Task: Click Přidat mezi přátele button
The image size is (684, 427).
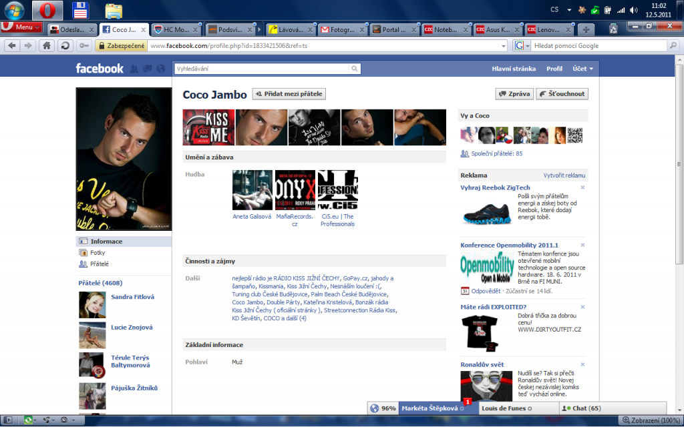Action: pos(289,93)
